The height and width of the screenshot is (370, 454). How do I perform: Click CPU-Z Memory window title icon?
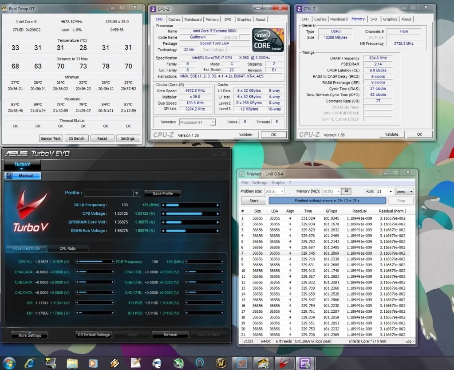click(299, 9)
